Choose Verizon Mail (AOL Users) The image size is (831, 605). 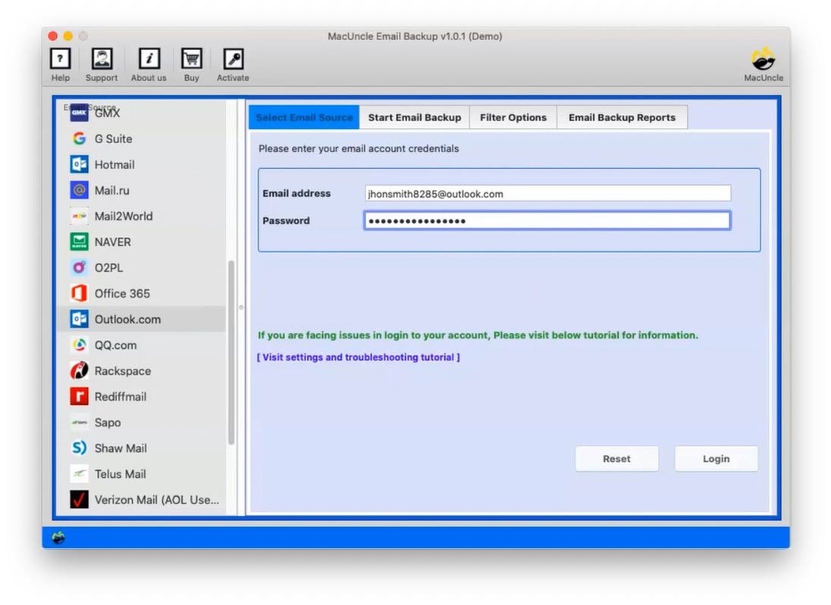pos(141,500)
